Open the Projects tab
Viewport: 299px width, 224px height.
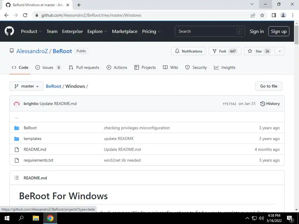145,67
